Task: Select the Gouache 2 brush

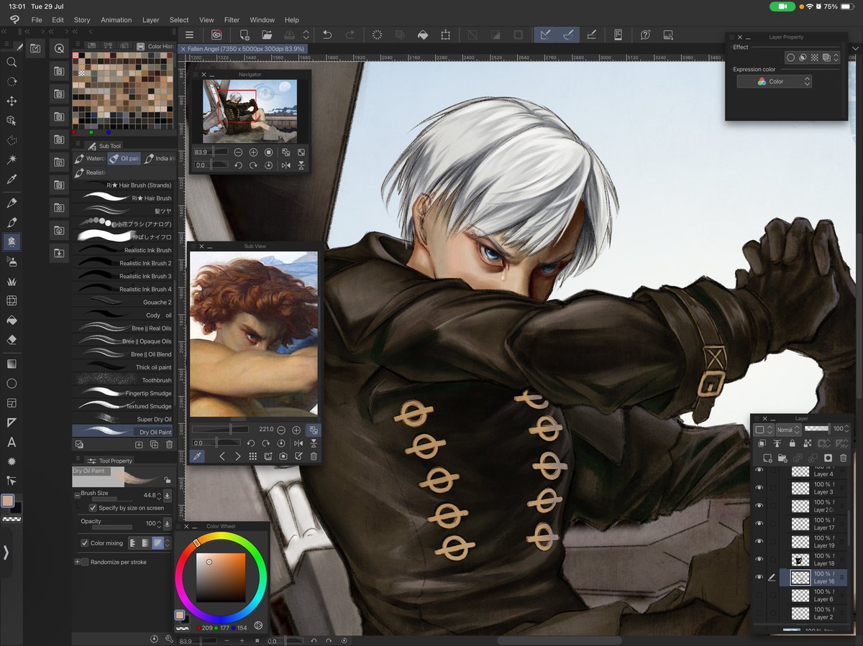Action: 124,303
